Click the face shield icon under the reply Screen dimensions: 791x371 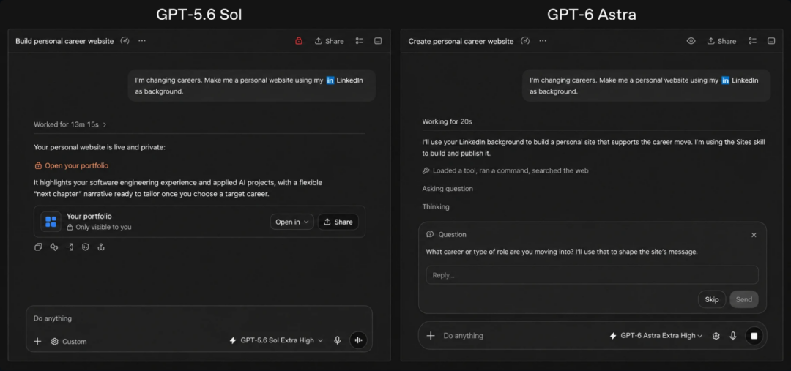[85, 247]
